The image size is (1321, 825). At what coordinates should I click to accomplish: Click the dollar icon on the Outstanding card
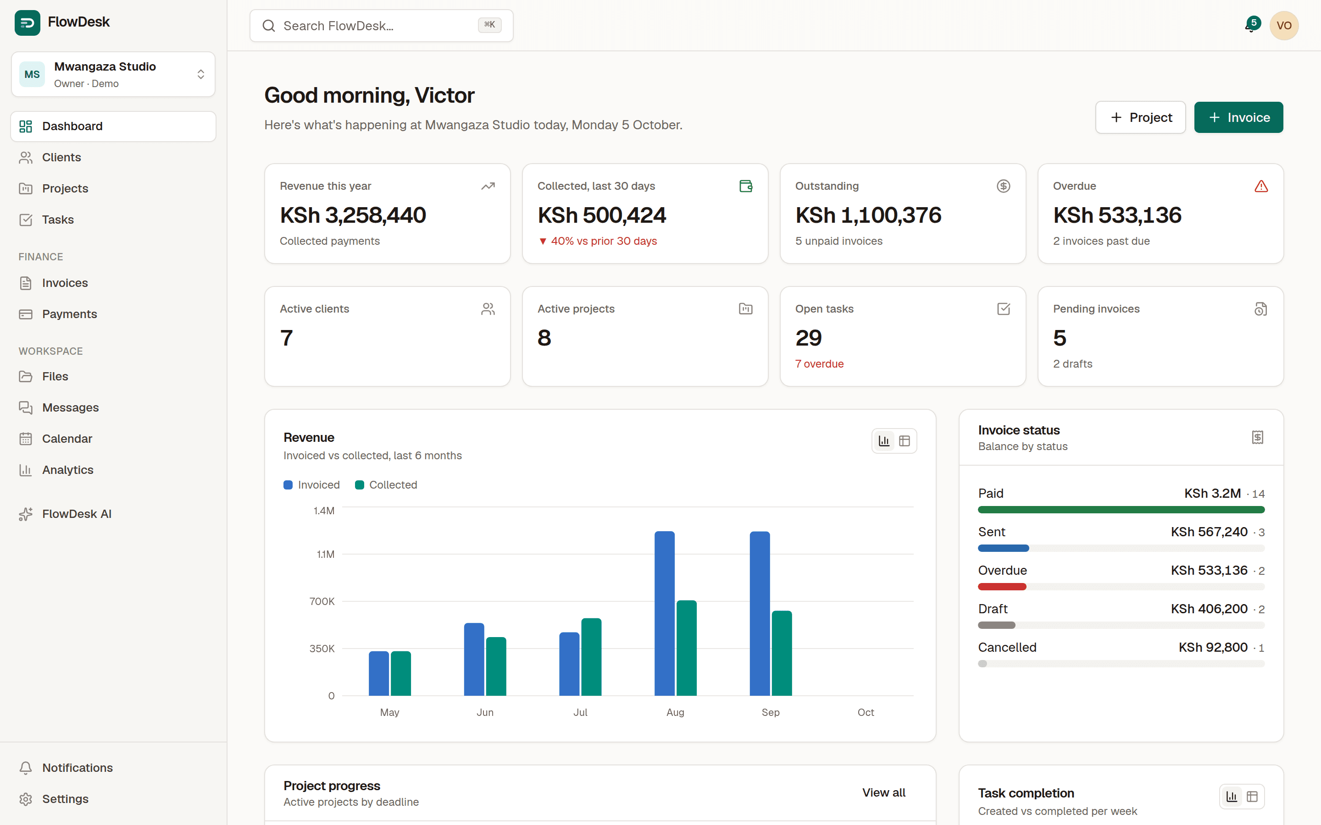pyautogui.click(x=1003, y=186)
